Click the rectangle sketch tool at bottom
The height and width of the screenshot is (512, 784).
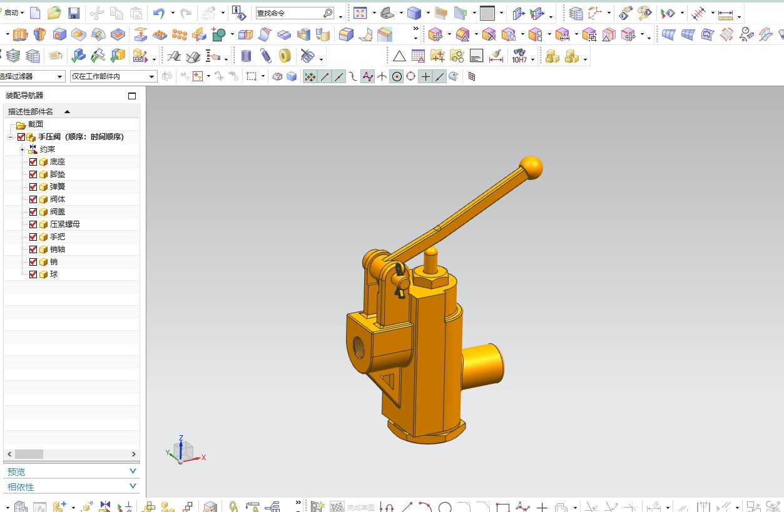(x=502, y=507)
